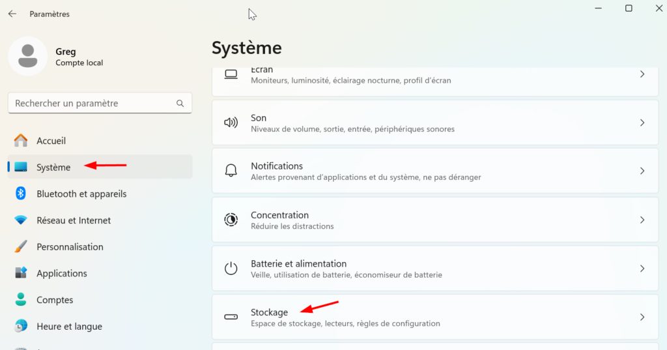This screenshot has width=667, height=350.
Task: Click the Écran laptop icon
Action: pyautogui.click(x=231, y=74)
